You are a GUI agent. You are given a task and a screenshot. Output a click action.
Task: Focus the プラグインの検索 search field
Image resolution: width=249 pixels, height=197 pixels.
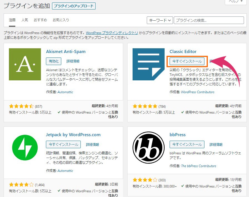click(209, 20)
